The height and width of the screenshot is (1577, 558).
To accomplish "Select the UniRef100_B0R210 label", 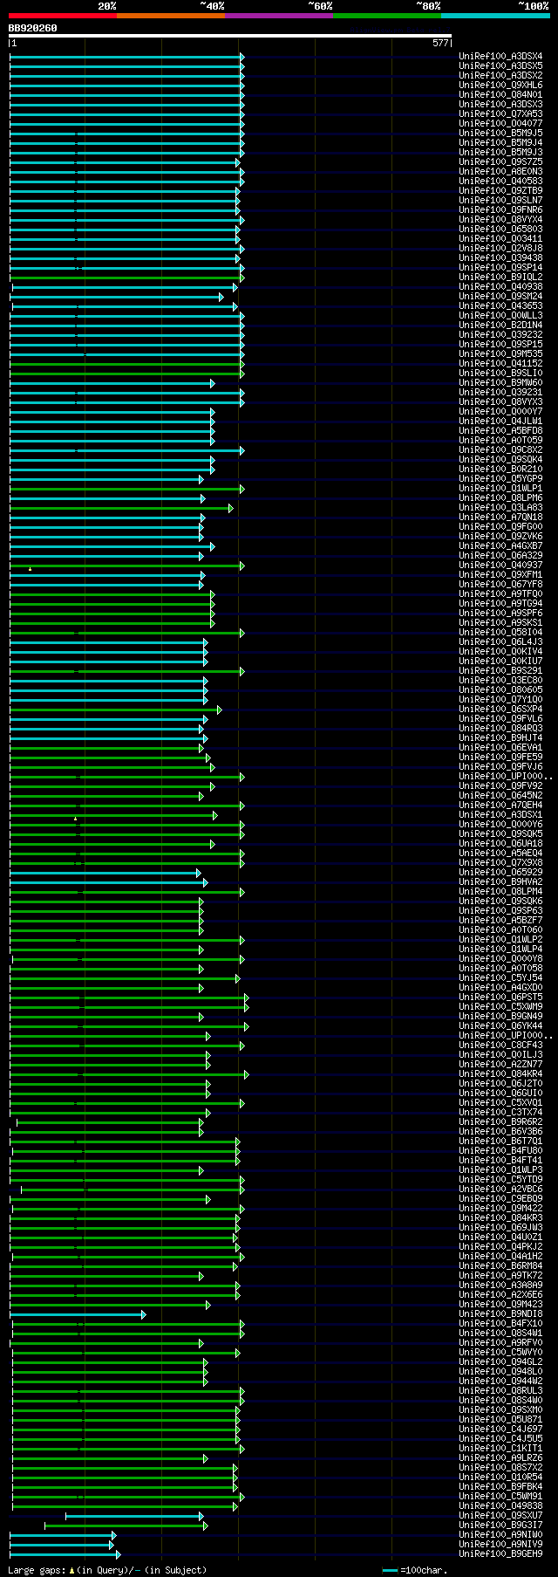I will [500, 470].
